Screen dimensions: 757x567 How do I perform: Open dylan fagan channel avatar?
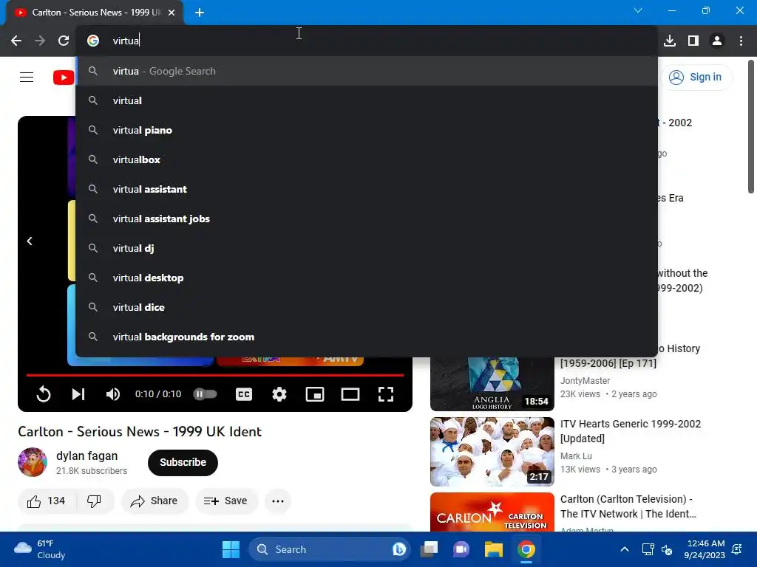33,462
